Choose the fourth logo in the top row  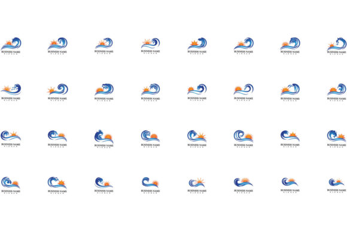pos(151,46)
